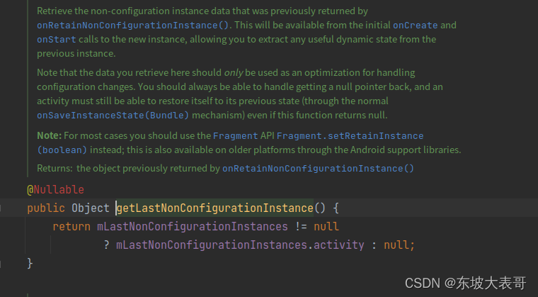The height and width of the screenshot is (297, 538).
Task: Click the italic word only
Action: 234,73
